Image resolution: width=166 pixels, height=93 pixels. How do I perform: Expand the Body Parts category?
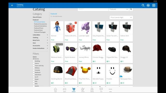click(x=47, y=40)
